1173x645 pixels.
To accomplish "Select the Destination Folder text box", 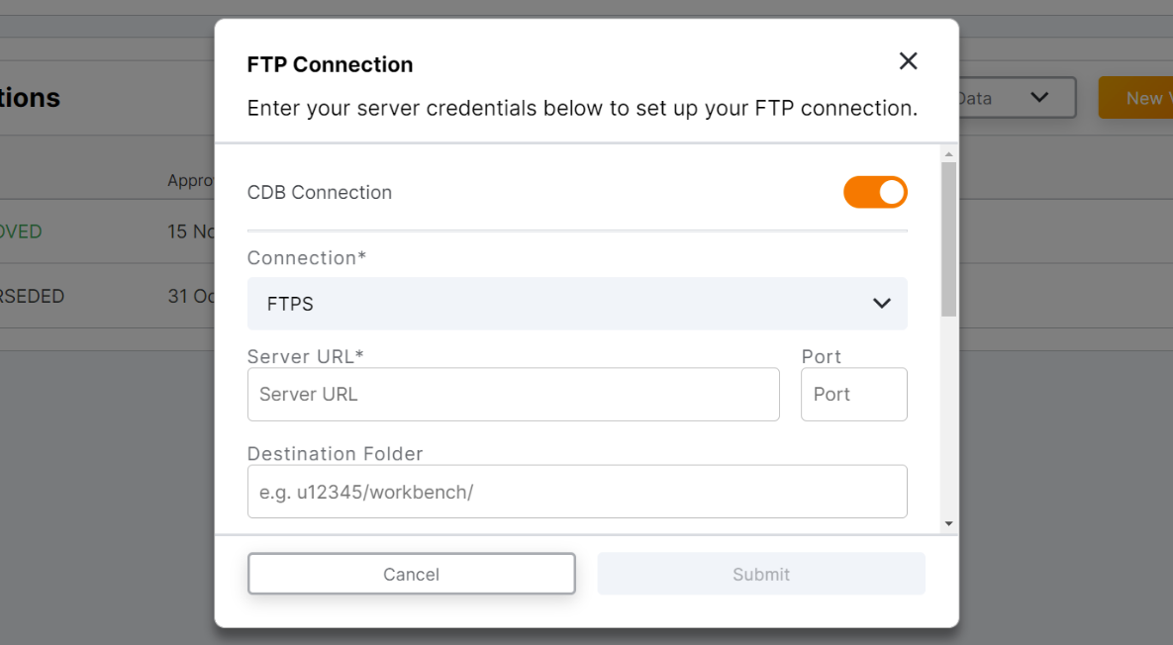I will (576, 492).
